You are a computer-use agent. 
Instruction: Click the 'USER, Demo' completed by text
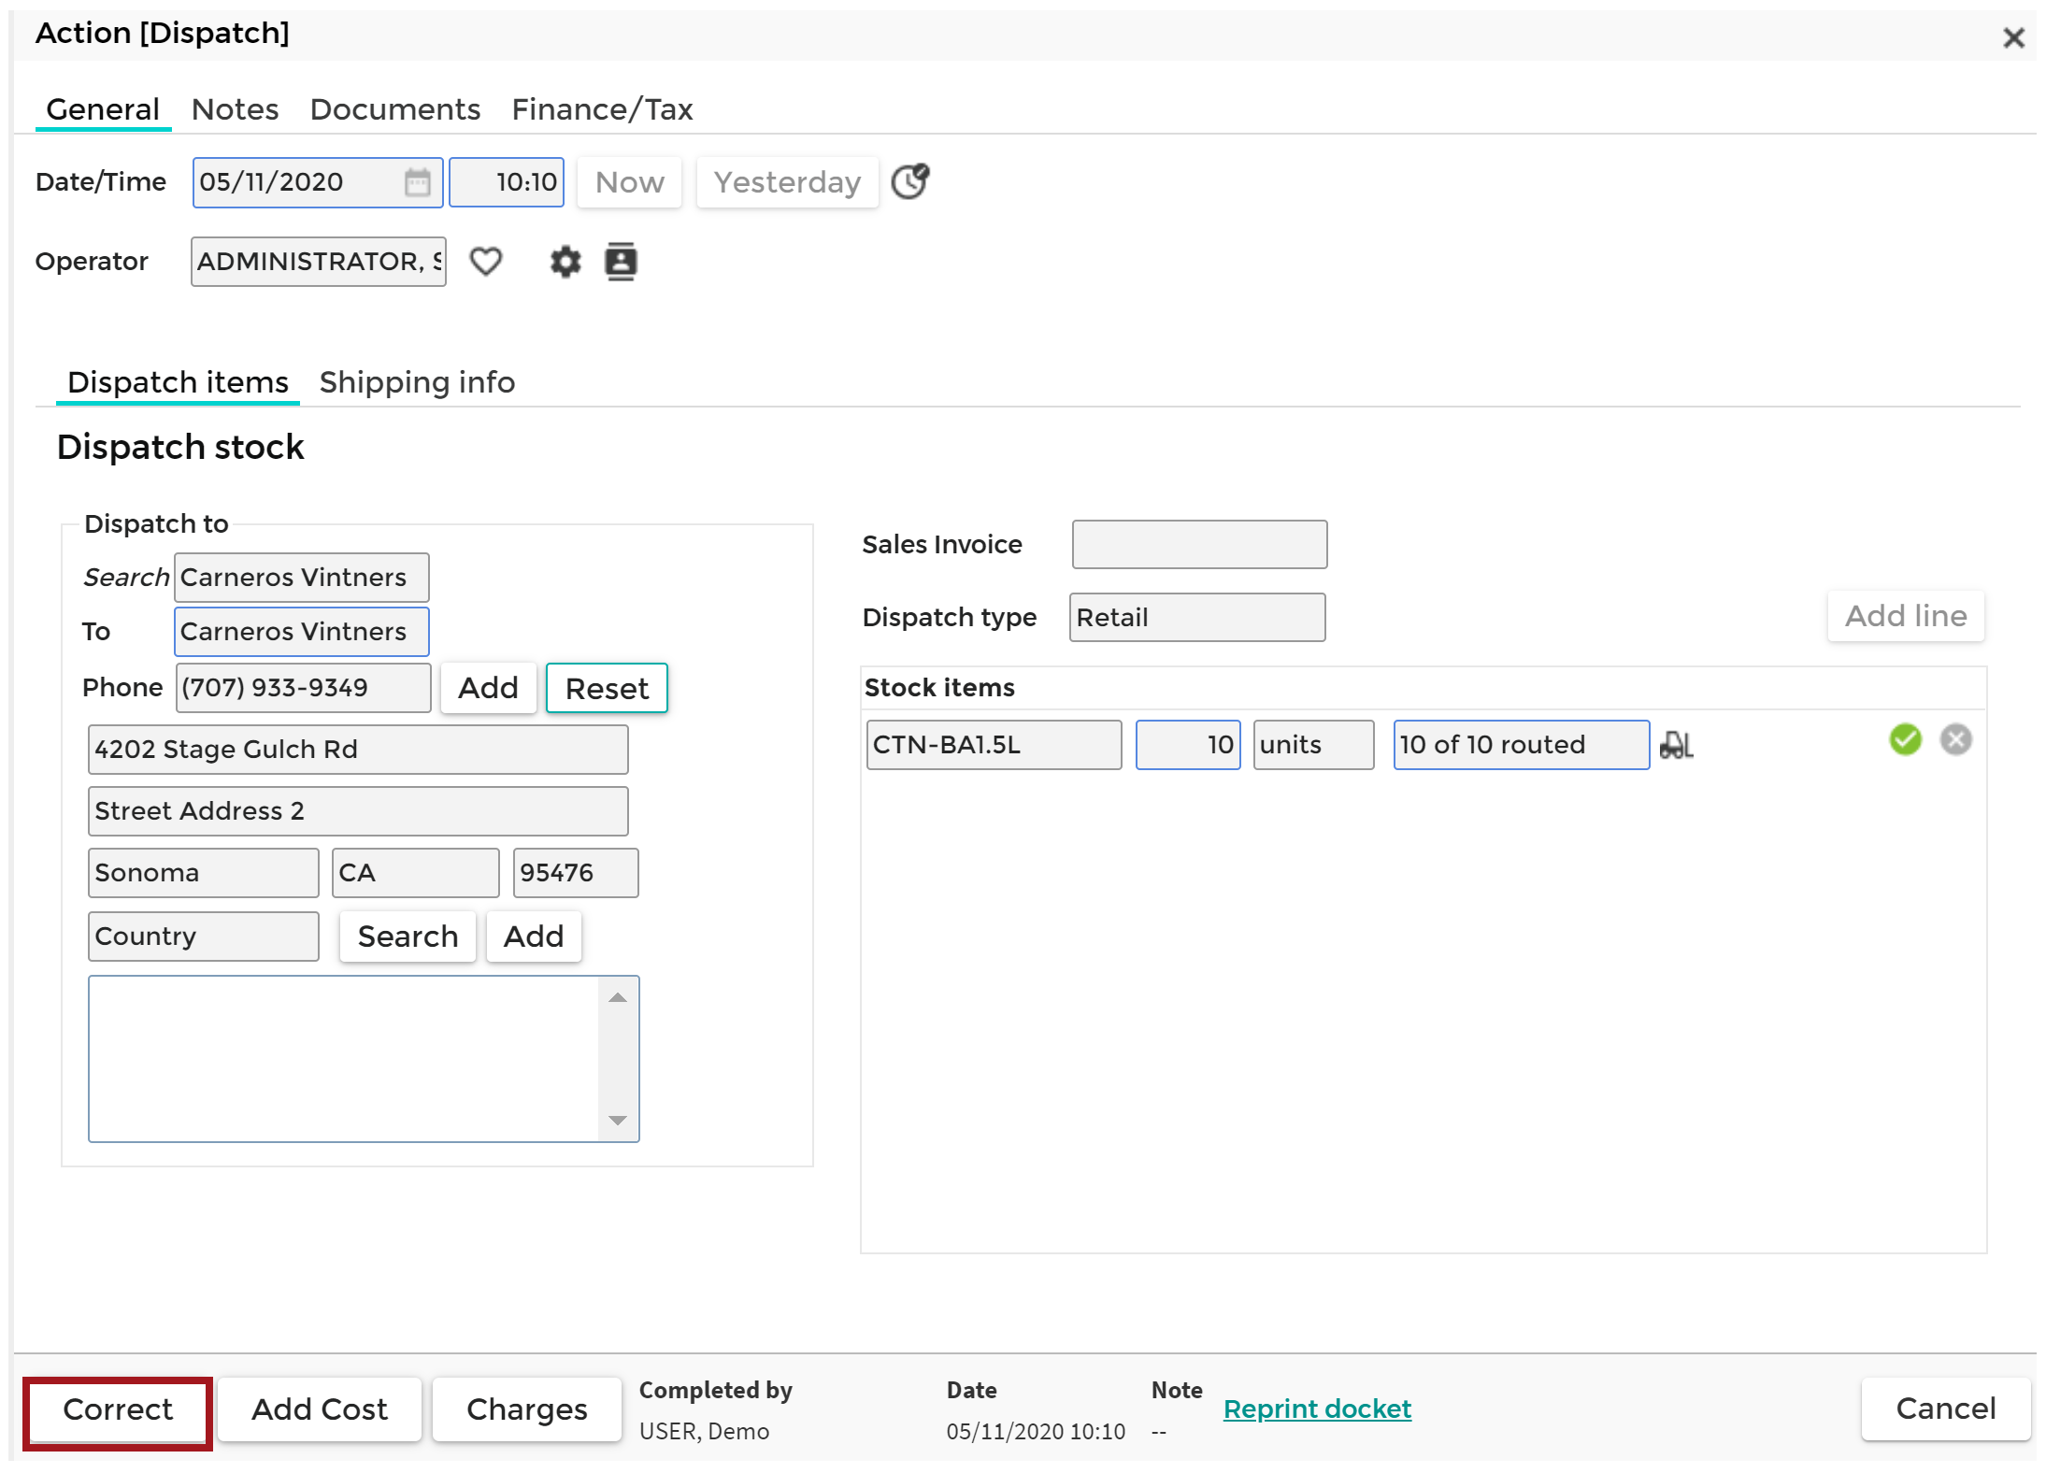pos(705,1432)
